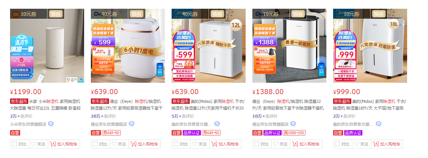Open 美的京东自营官方旗舰店 link under 12L item
Image resolution: width=428 pixels, height=158 pixels.
(191, 124)
